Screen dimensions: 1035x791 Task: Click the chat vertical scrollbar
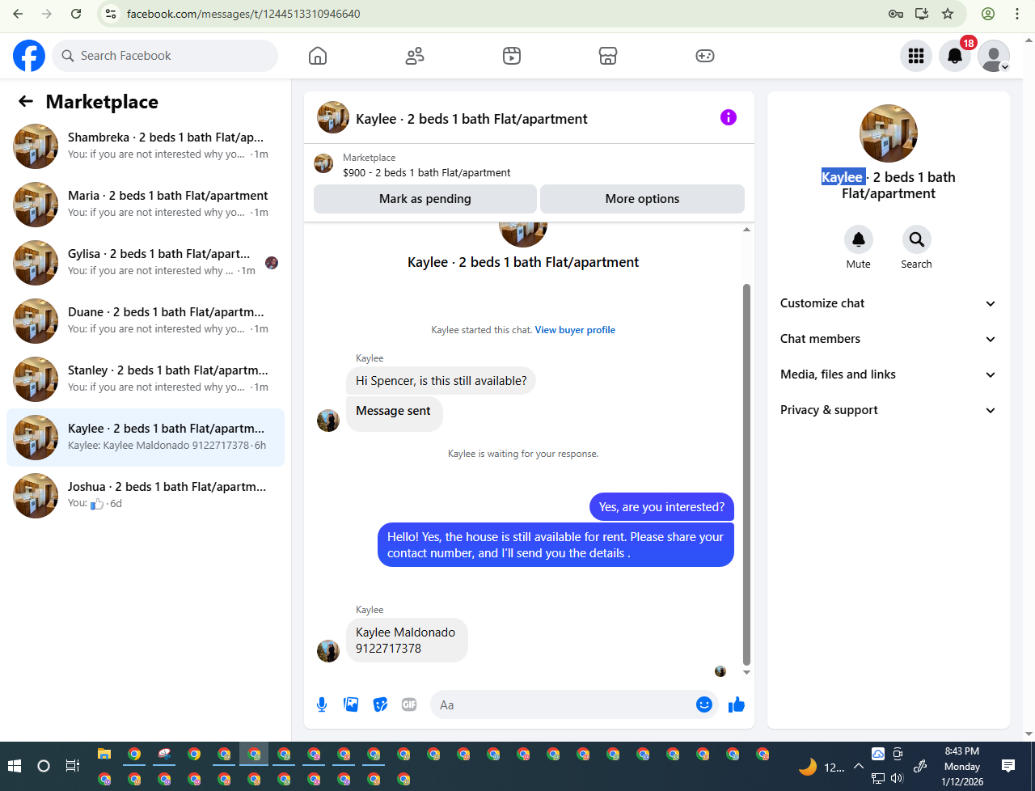(746, 473)
